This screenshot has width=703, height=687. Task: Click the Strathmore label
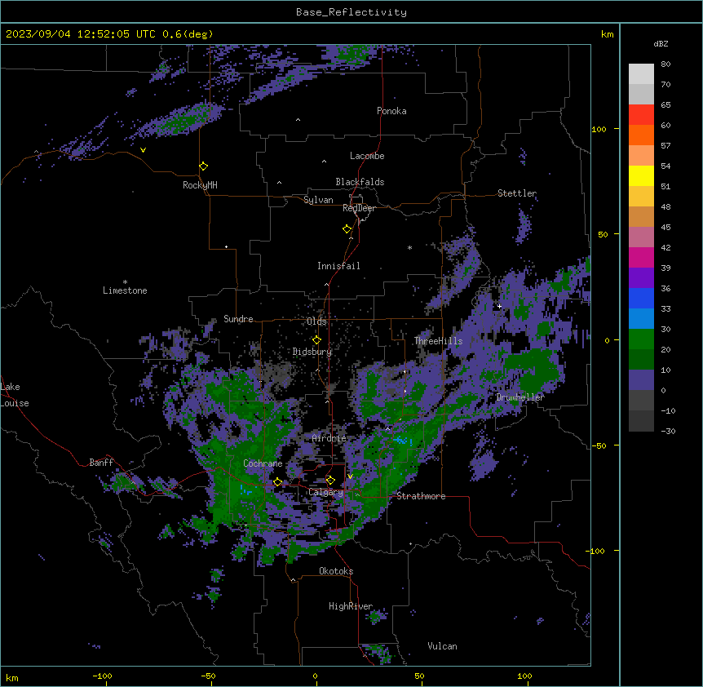tap(421, 496)
